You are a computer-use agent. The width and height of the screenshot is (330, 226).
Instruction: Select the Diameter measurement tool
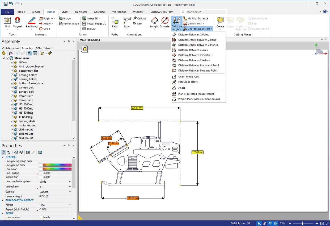coord(165,23)
